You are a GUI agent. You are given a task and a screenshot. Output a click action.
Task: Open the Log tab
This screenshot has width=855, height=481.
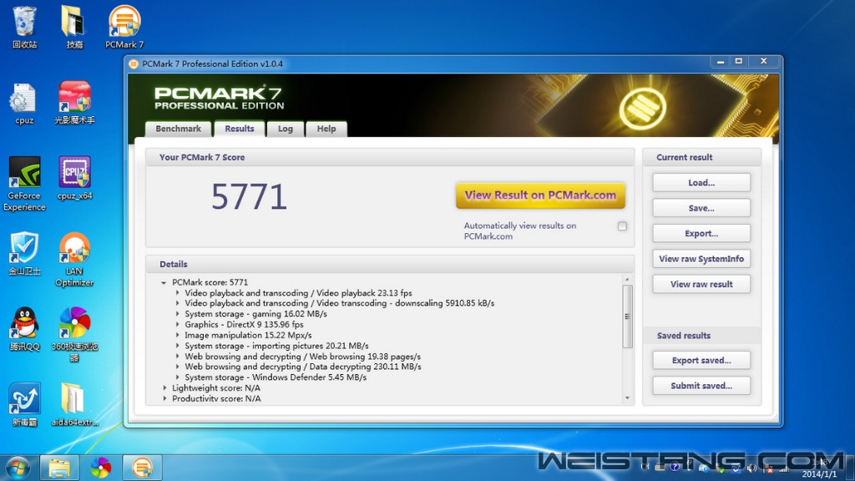(286, 129)
